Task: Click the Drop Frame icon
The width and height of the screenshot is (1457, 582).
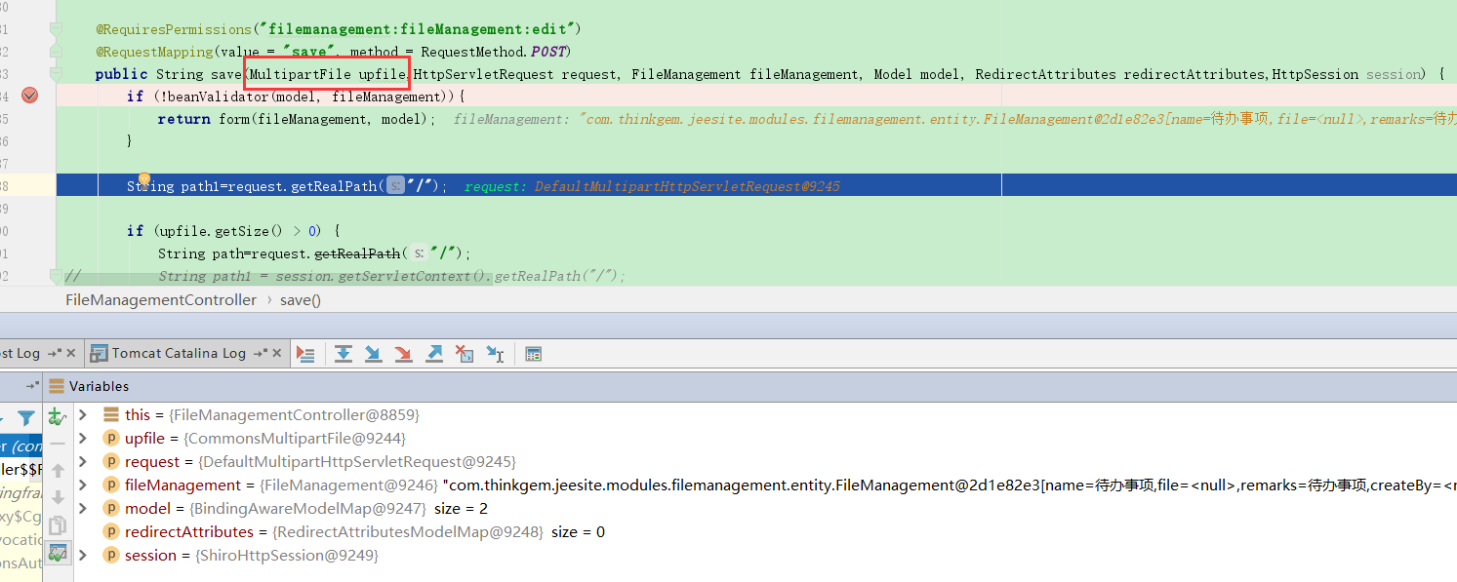Action: click(465, 354)
